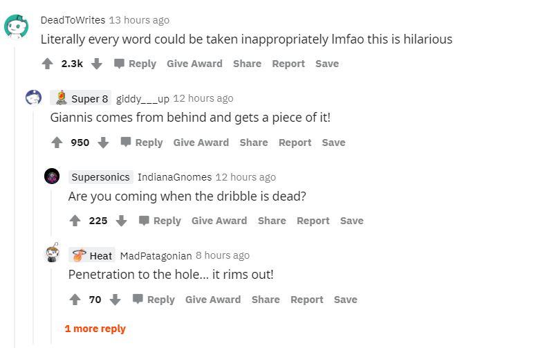The height and width of the screenshot is (348, 547).
Task: Open IndianaGnomes user profile link
Action: coord(174,177)
